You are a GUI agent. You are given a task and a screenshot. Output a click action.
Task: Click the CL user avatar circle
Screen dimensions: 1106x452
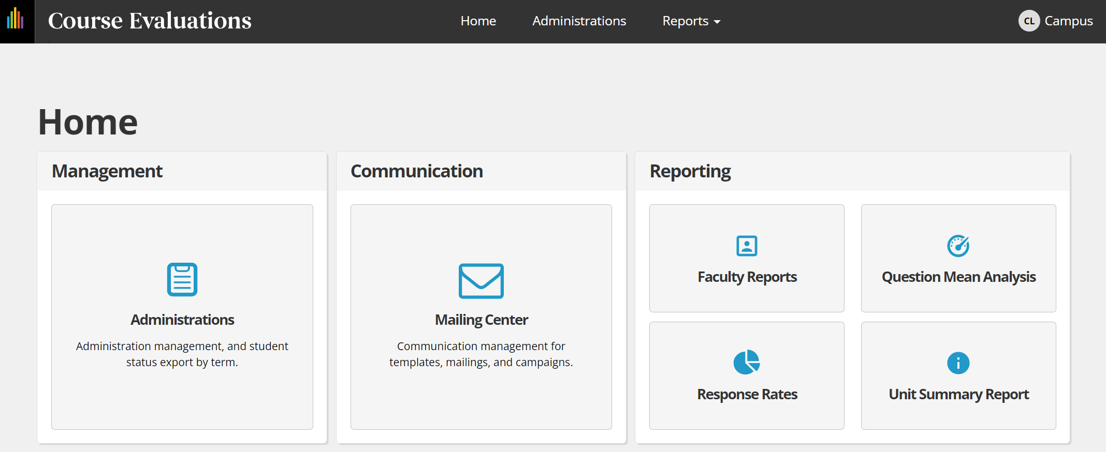(1029, 21)
